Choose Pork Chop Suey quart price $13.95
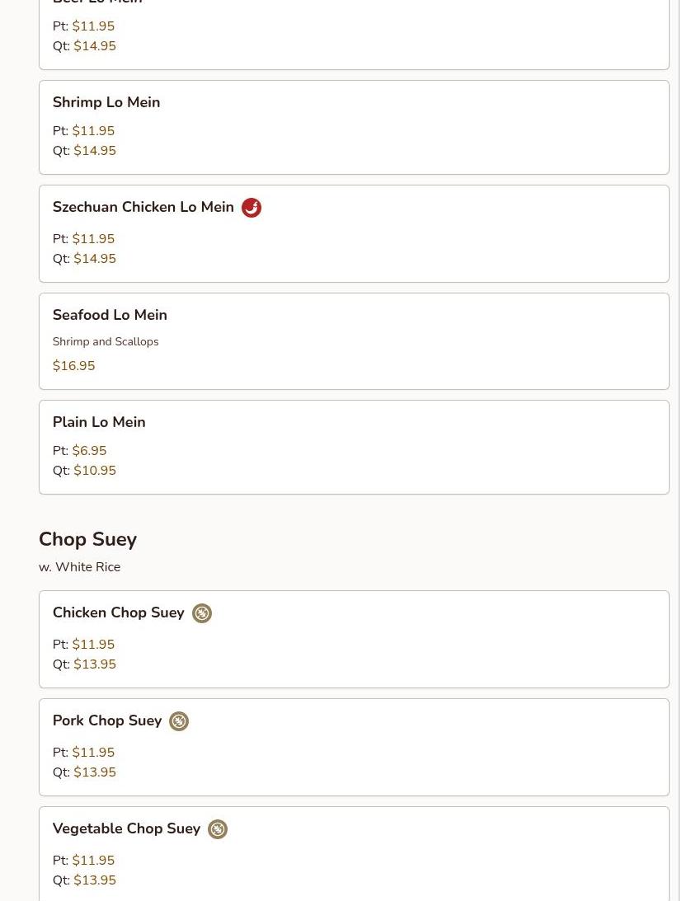This screenshot has width=696, height=901. [x=95, y=772]
